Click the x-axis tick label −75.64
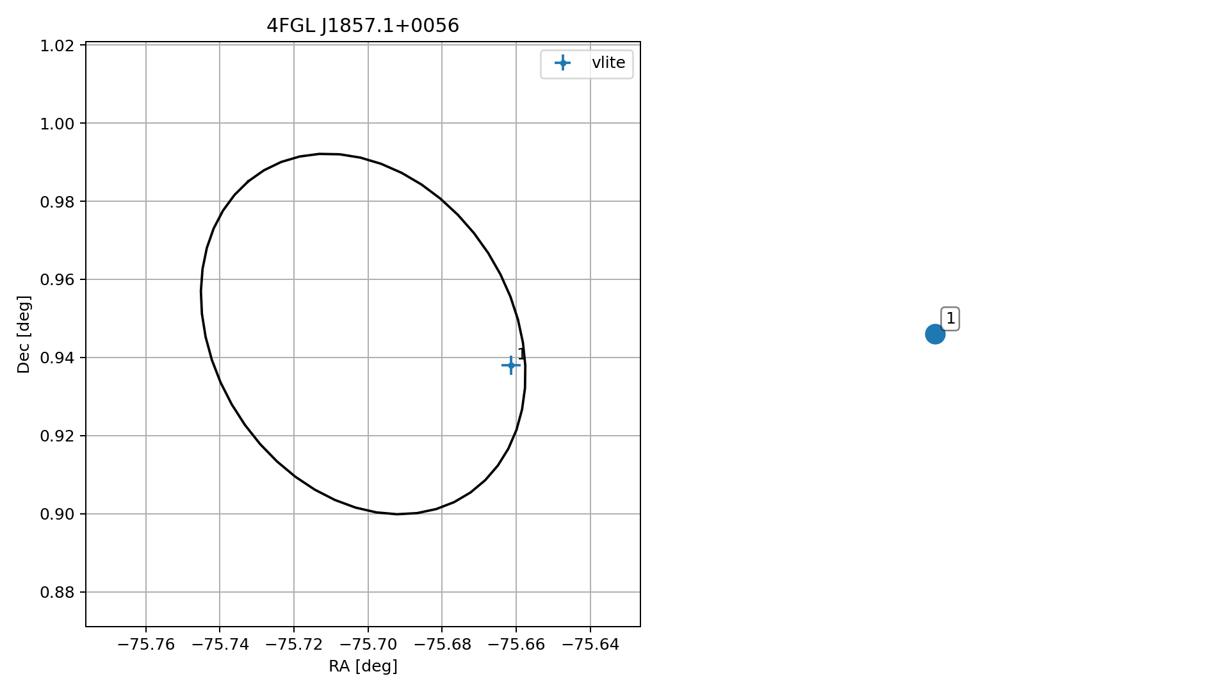Viewport: 1229px width, 692px height. click(590, 645)
